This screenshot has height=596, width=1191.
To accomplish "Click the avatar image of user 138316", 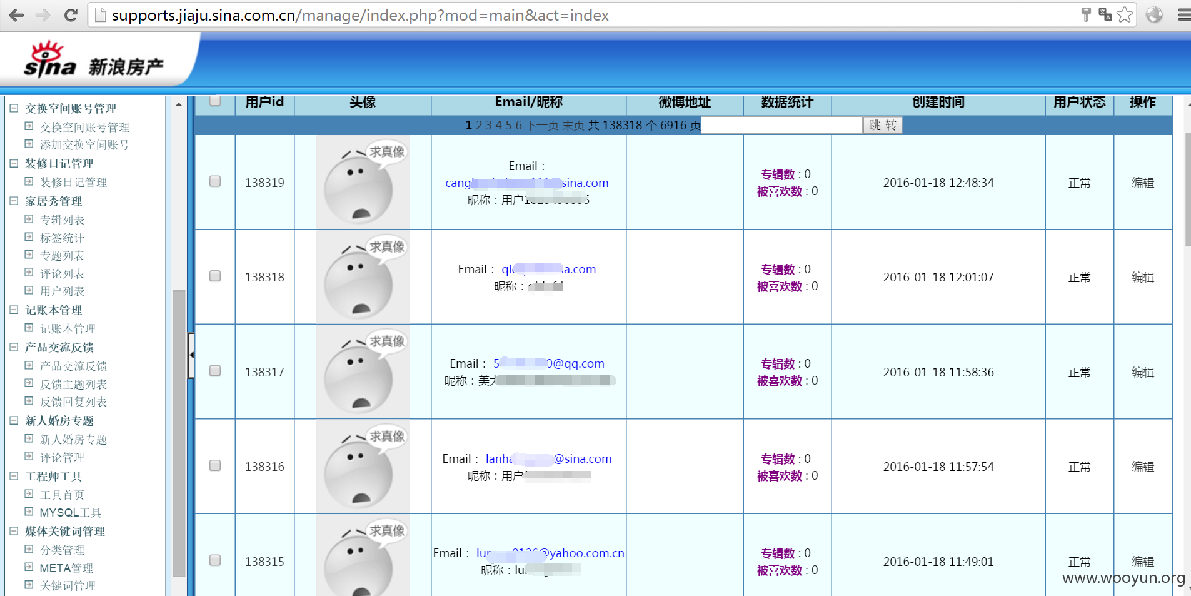I will (363, 467).
